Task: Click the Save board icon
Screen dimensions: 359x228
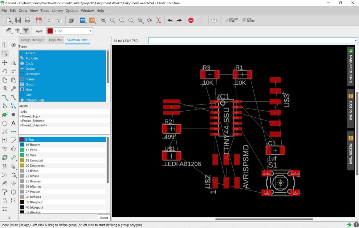Action: [x=18, y=20]
